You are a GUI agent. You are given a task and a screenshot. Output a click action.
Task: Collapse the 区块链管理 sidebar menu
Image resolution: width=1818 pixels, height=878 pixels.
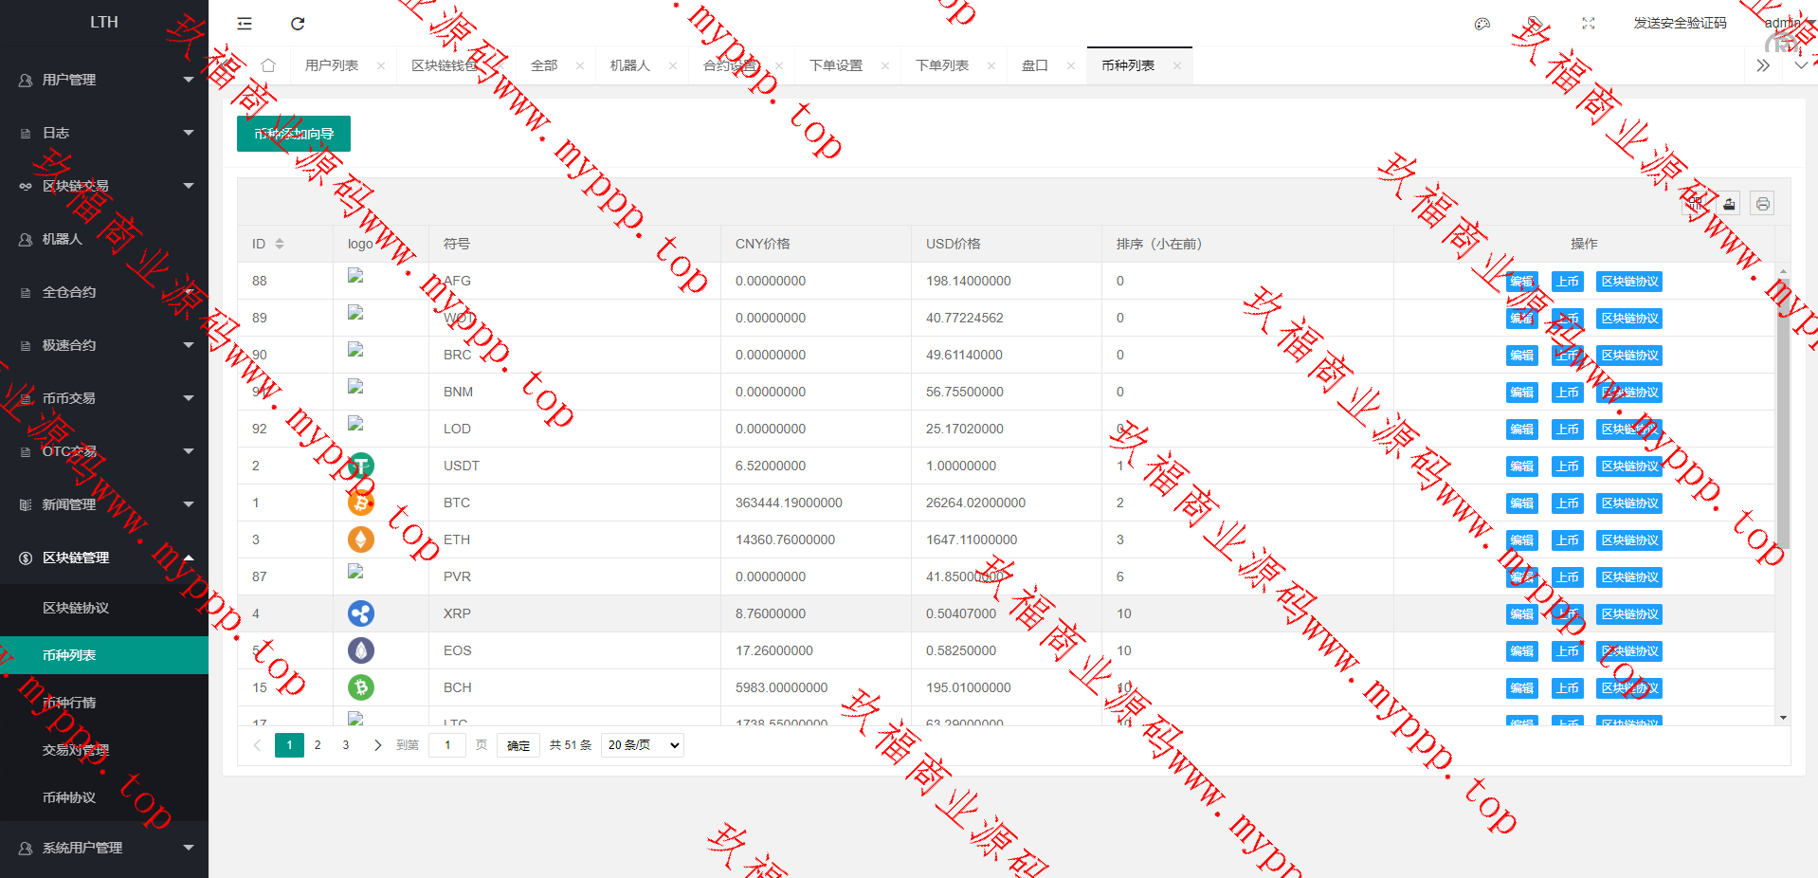tap(104, 558)
